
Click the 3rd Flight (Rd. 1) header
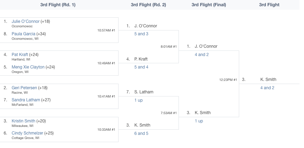click(58, 5)
